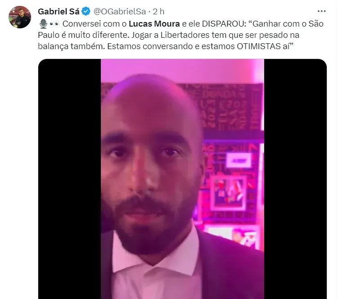The height and width of the screenshot is (299, 338).
Task: Click the blue verified badge
Action: [86, 11]
